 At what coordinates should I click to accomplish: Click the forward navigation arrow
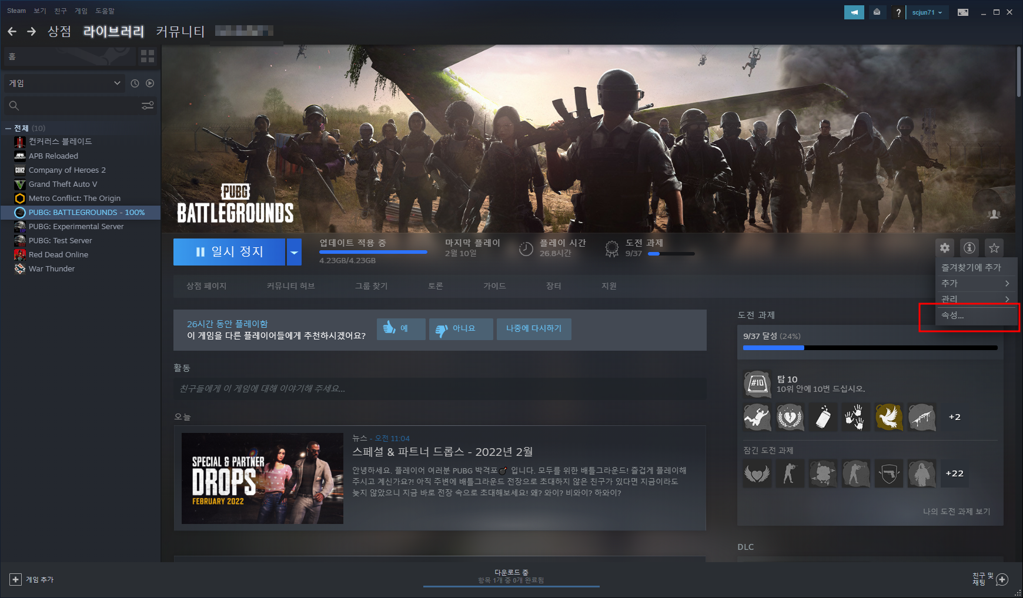pyautogui.click(x=32, y=31)
